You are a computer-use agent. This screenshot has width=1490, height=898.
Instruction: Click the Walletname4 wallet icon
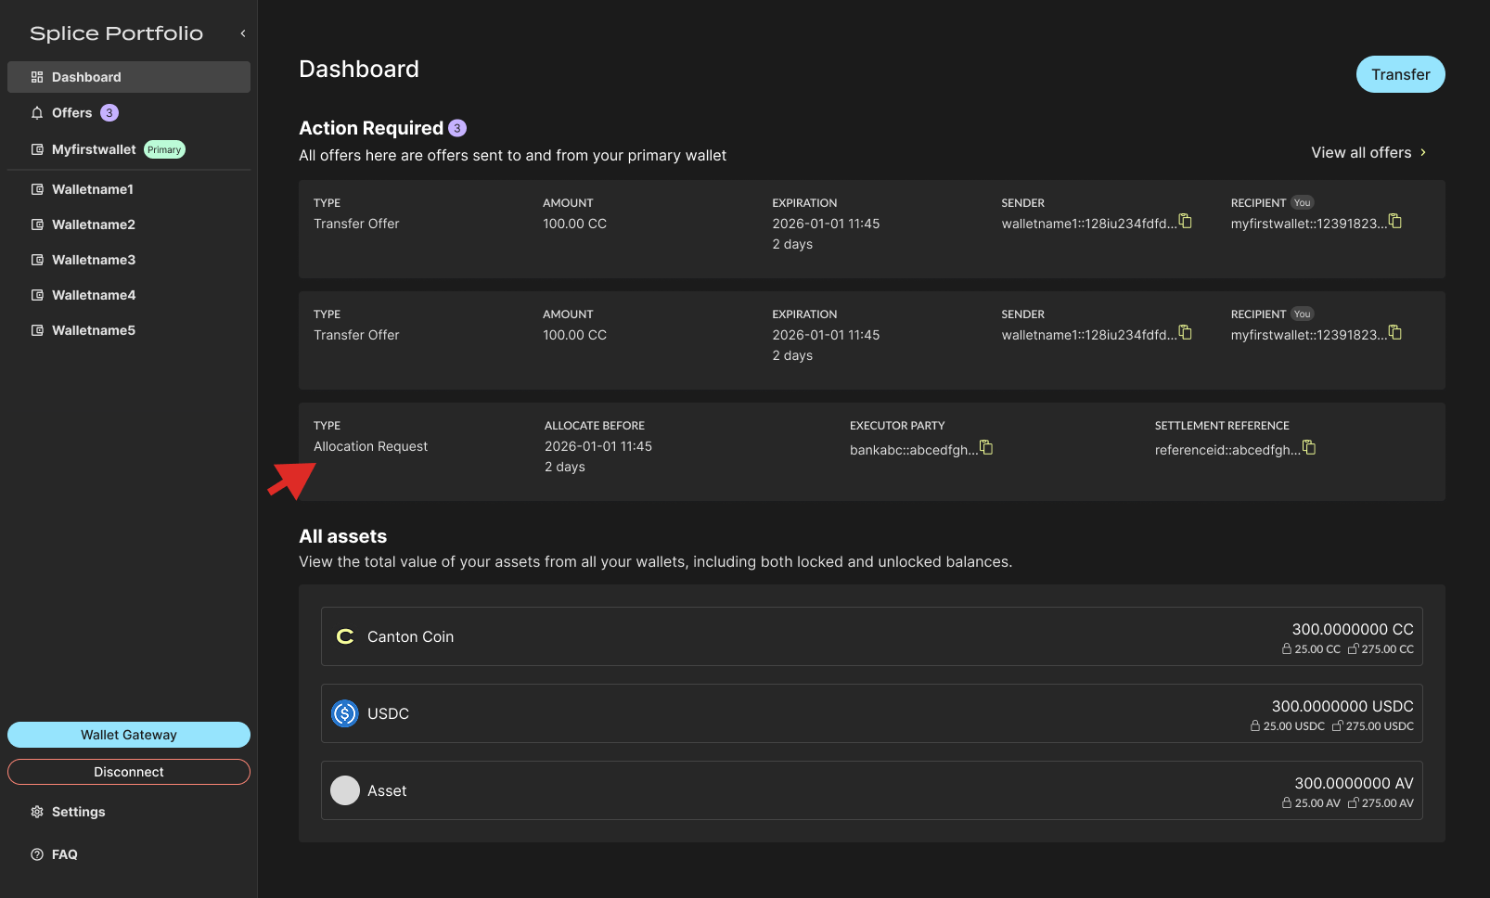click(x=37, y=295)
